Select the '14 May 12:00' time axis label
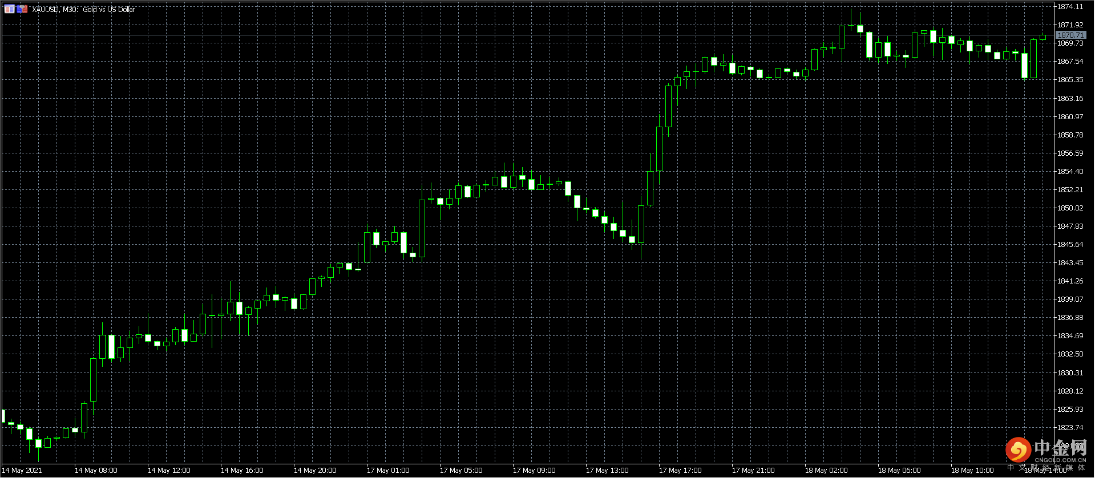 tap(169, 471)
